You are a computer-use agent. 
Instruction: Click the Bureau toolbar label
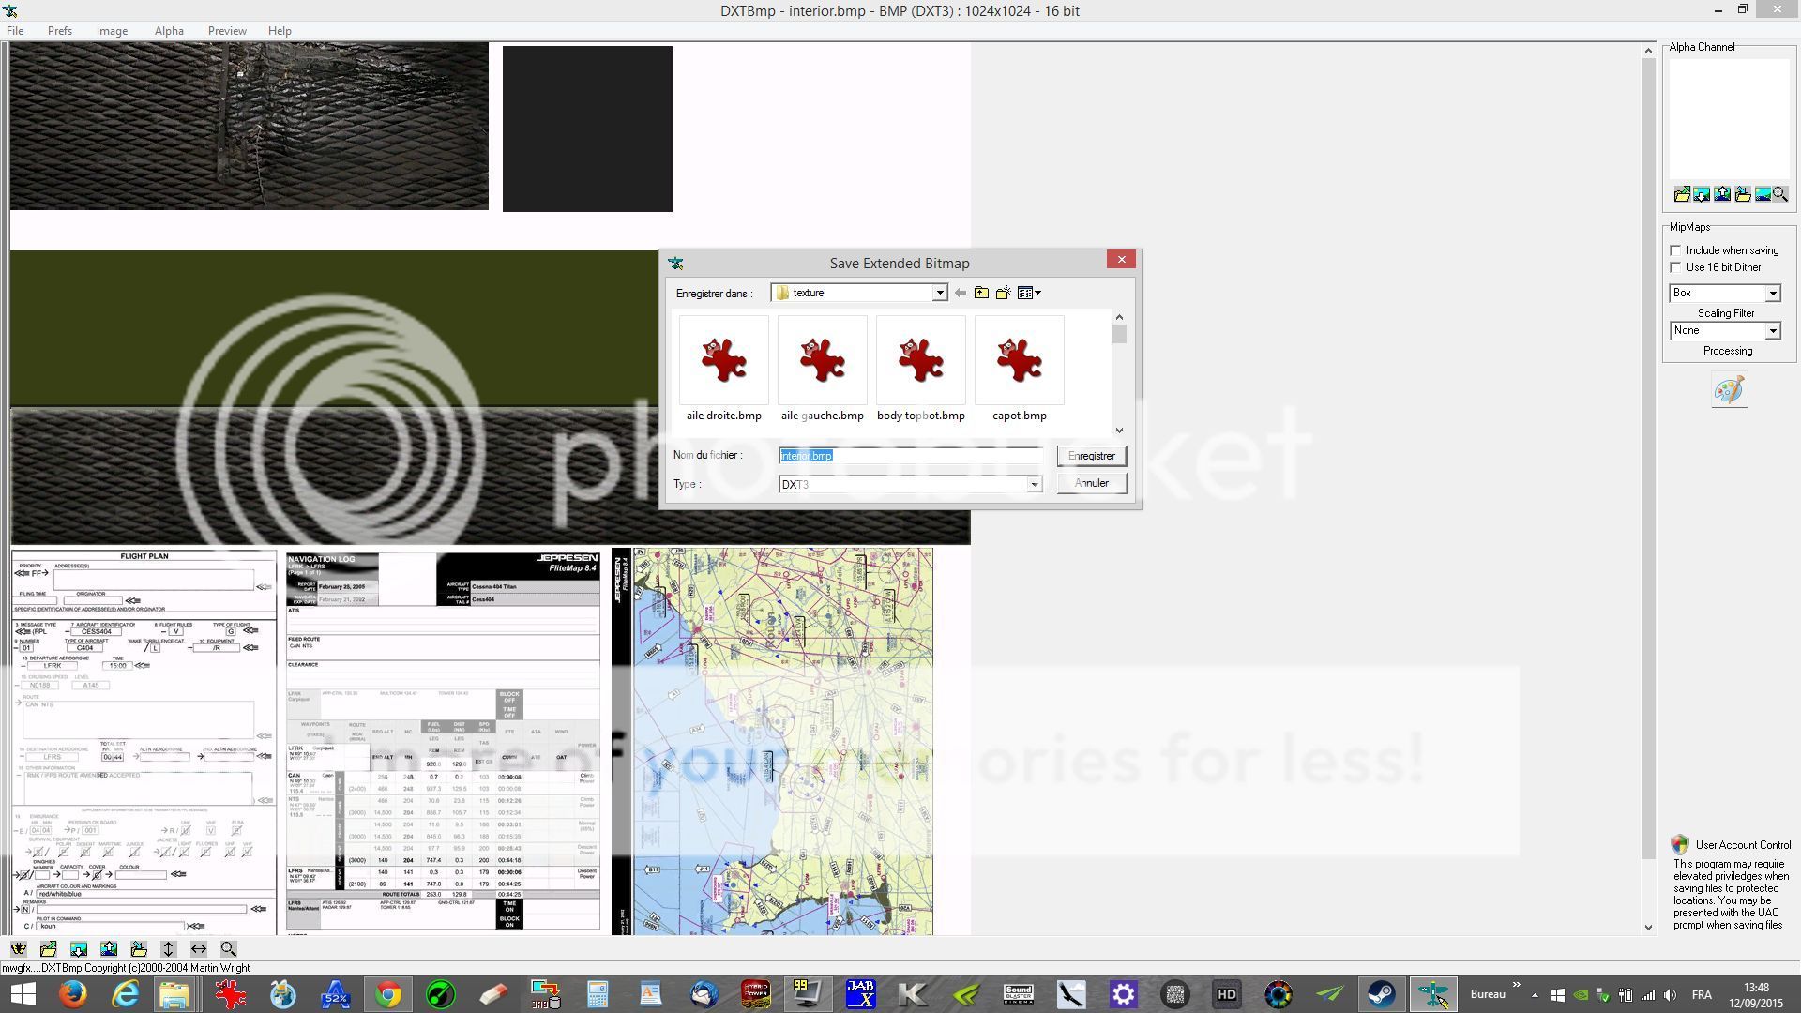pos(1487,994)
